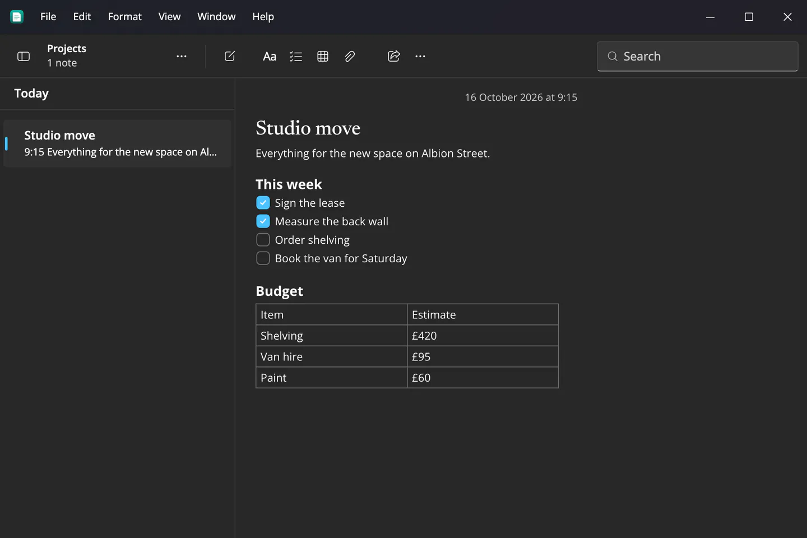The height and width of the screenshot is (538, 807).
Task: Click the Paint table cell
Action: [x=331, y=378]
